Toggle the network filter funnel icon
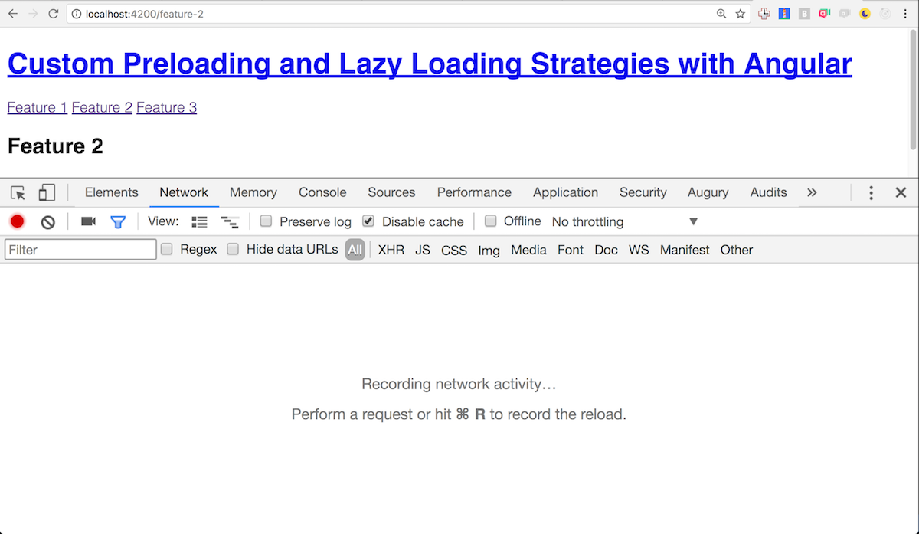The height and width of the screenshot is (534, 919). pyautogui.click(x=118, y=222)
